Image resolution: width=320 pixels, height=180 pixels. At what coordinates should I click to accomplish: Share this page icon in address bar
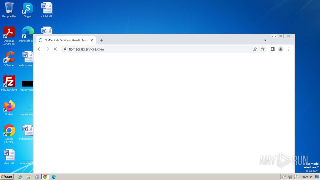[255, 49]
